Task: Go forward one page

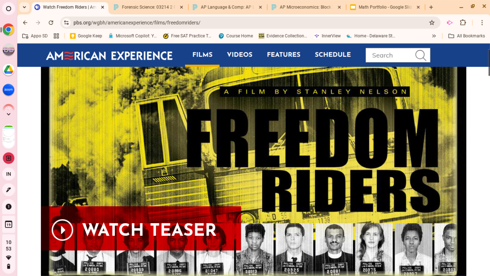Action: [38, 23]
